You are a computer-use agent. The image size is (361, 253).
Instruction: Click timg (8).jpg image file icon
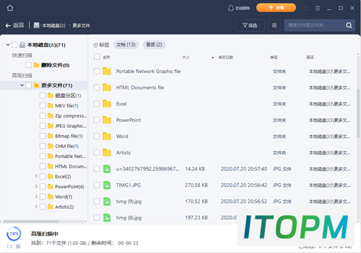107,218
